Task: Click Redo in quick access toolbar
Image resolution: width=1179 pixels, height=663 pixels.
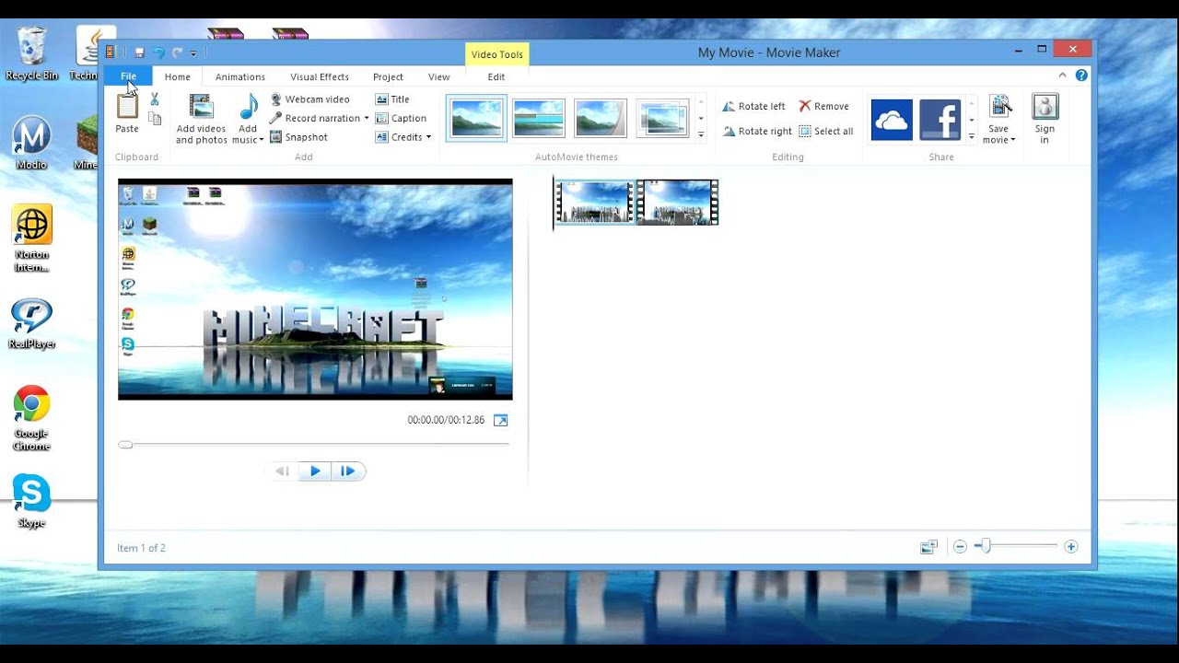Action: pos(178,53)
